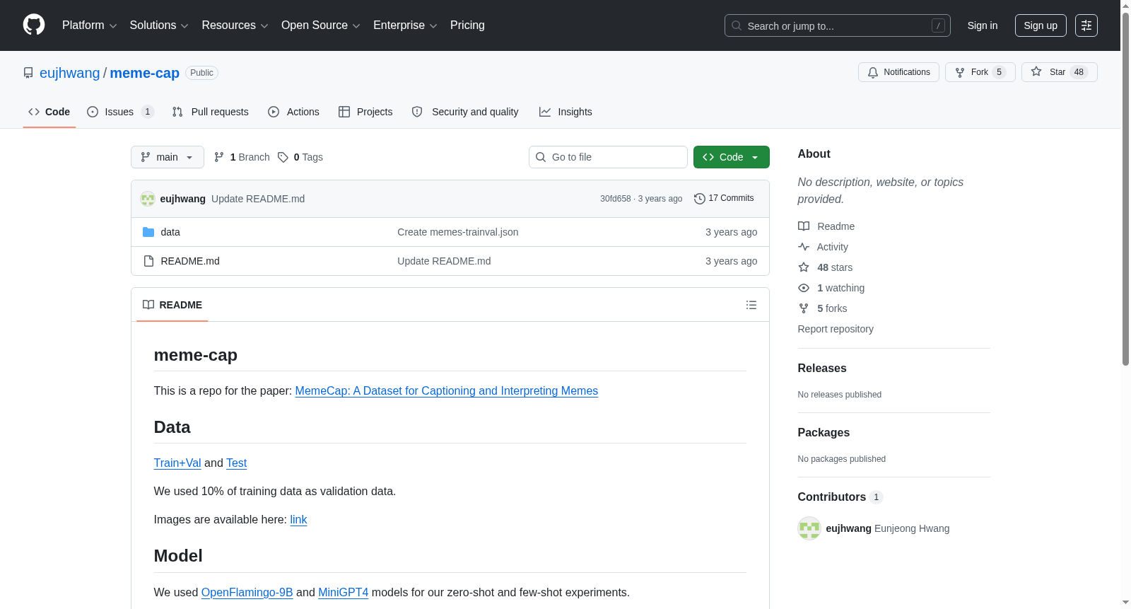View the 17 Commits history
This screenshot has height=609, width=1131.
click(x=725, y=199)
